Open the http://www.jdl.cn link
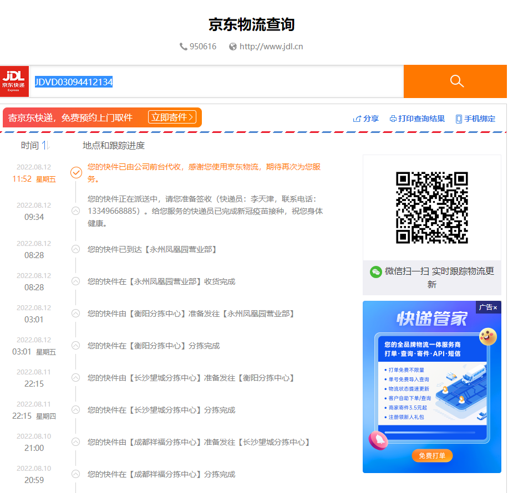Screen dimensions: 513x493 pyautogui.click(x=271, y=47)
